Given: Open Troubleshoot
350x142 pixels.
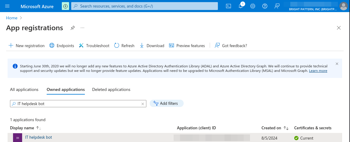Looking at the screenshot, I should [94, 46].
